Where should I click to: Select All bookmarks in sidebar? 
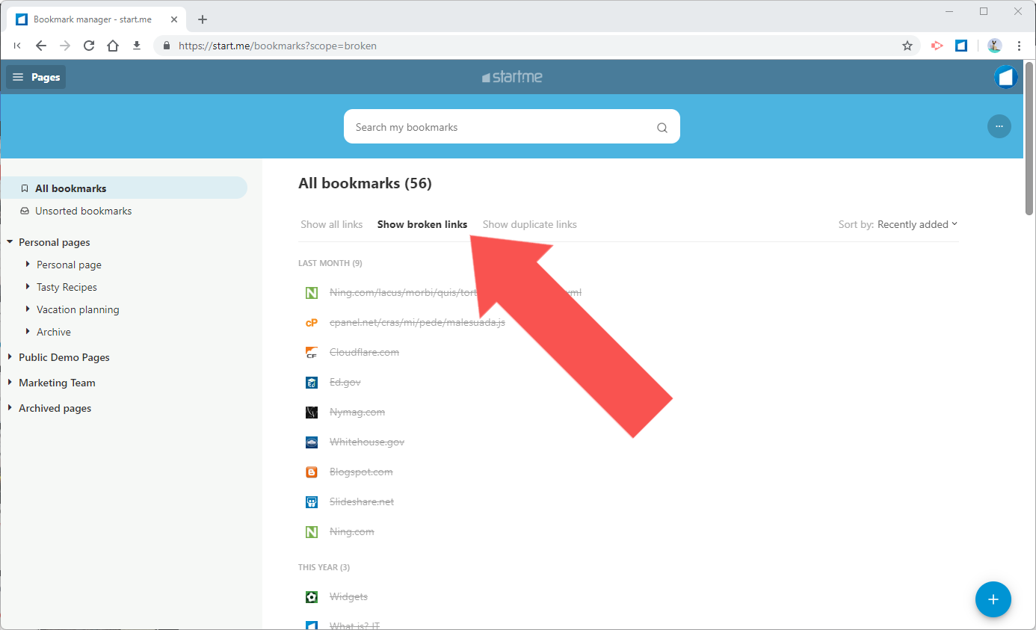click(123, 188)
